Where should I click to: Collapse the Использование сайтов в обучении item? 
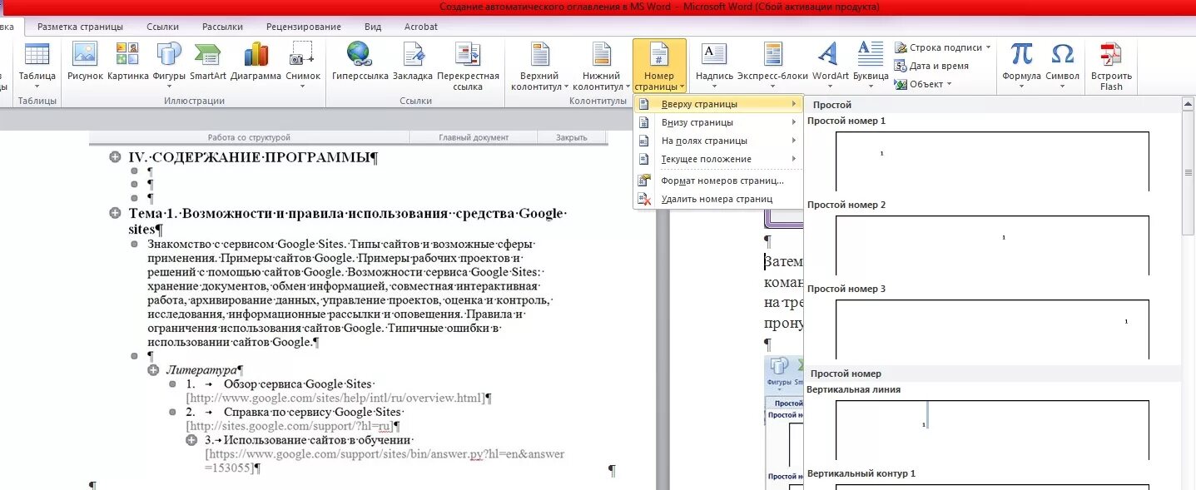[191, 440]
